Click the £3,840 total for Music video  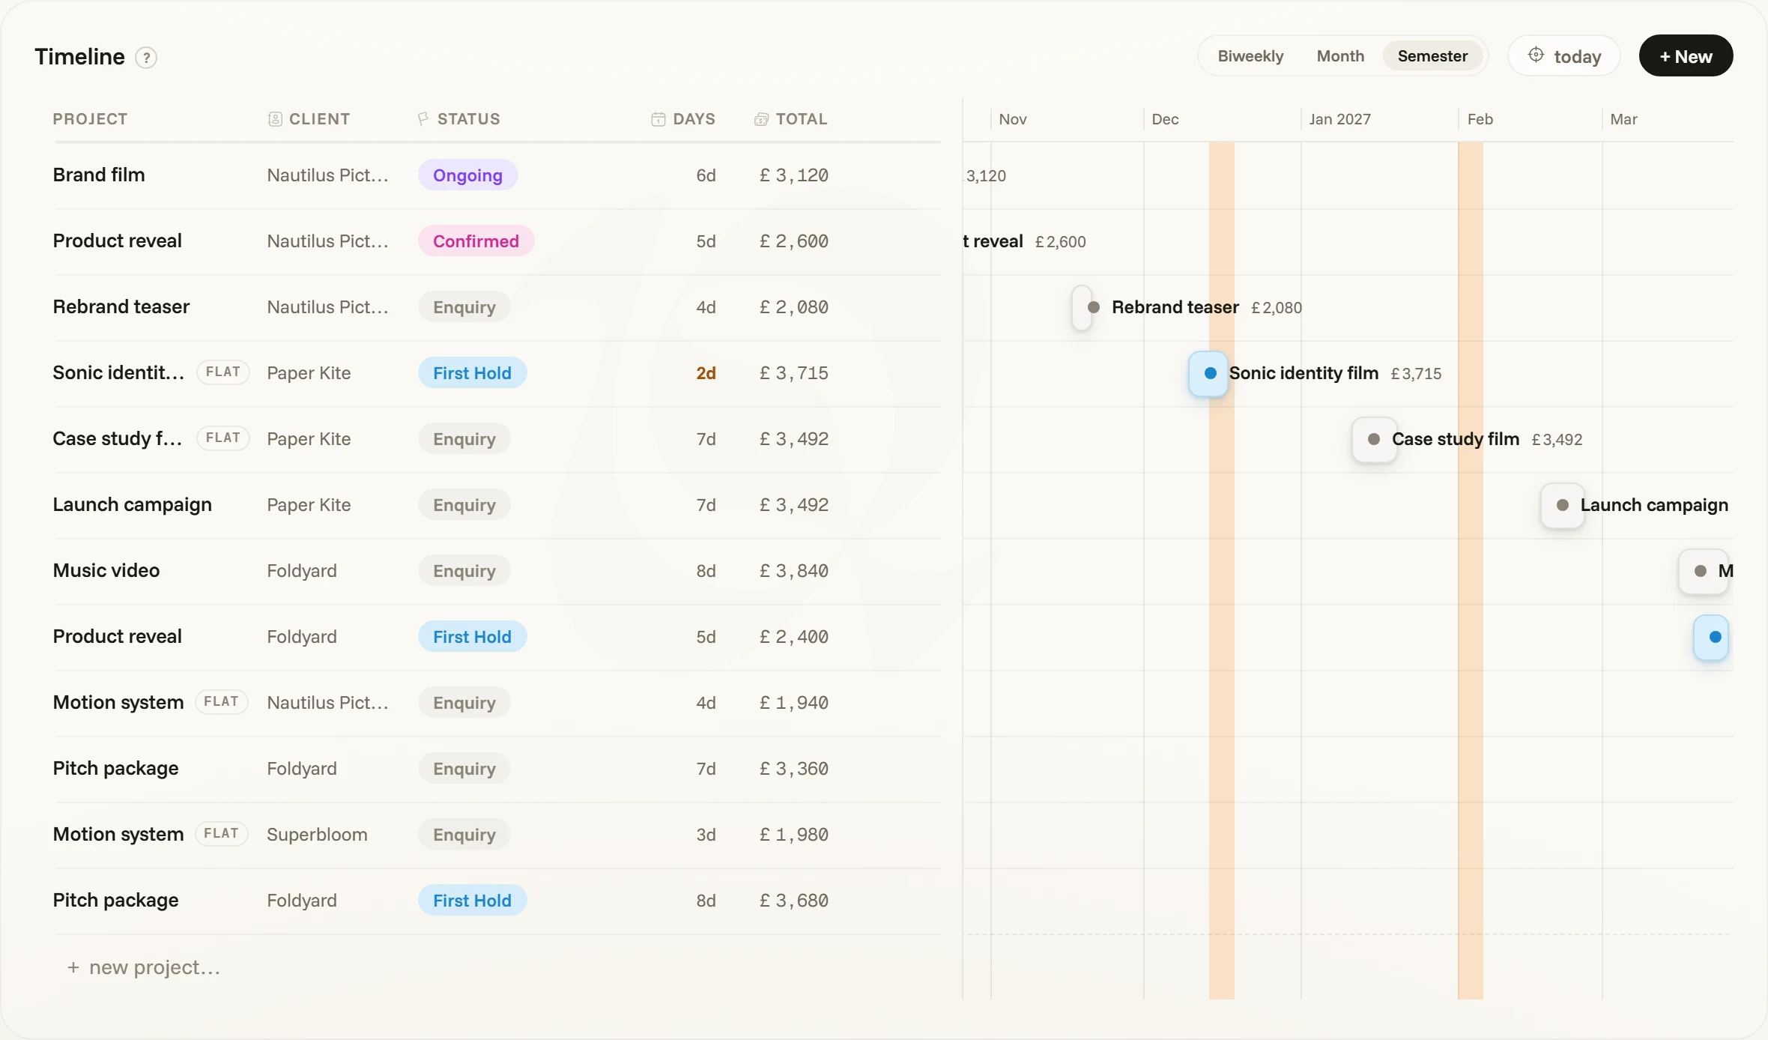click(794, 571)
